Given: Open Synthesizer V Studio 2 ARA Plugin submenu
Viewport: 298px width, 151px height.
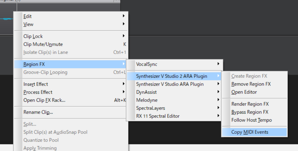Looking at the screenshot, I should pos(174,76).
